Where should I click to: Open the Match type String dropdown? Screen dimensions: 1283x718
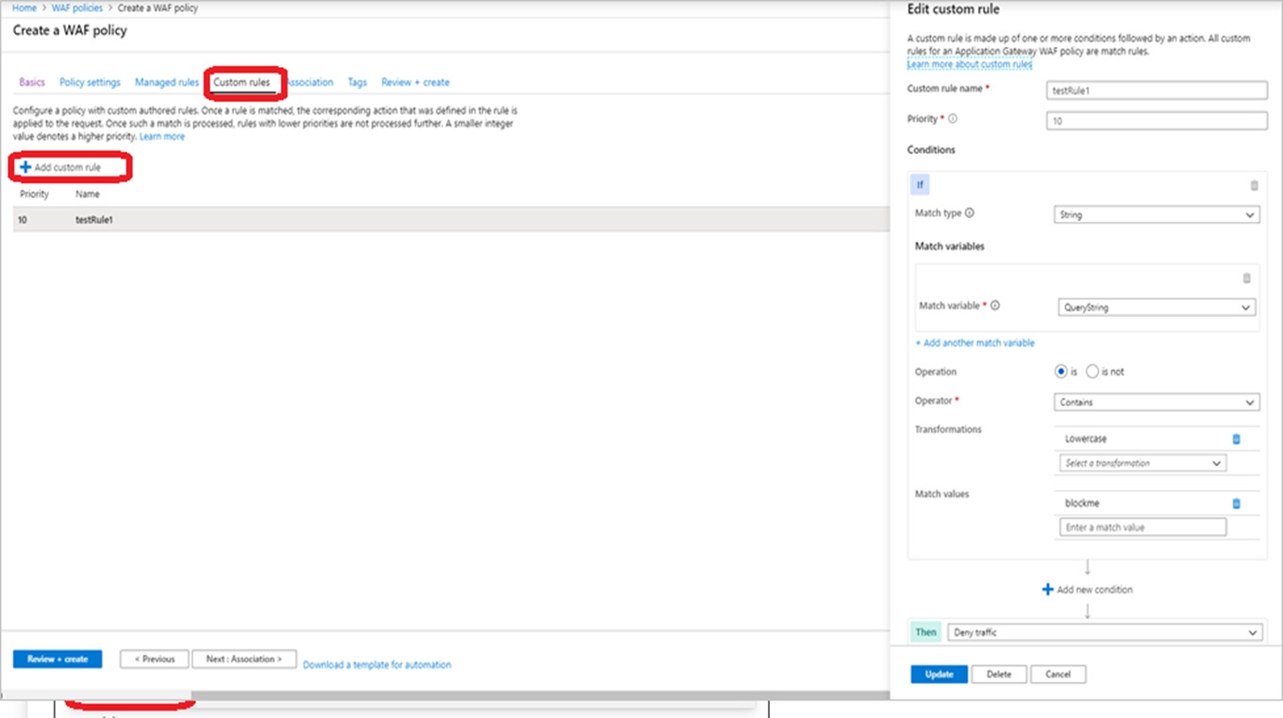tap(1156, 215)
